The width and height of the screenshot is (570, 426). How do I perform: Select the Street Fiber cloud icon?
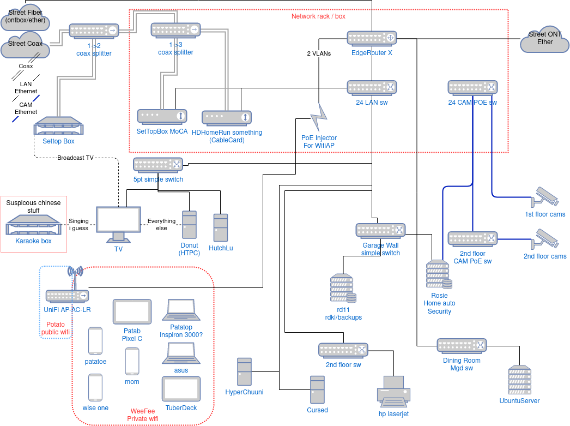25,17
